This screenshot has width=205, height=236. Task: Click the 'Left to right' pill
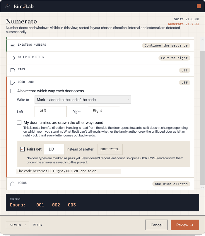point(174,58)
